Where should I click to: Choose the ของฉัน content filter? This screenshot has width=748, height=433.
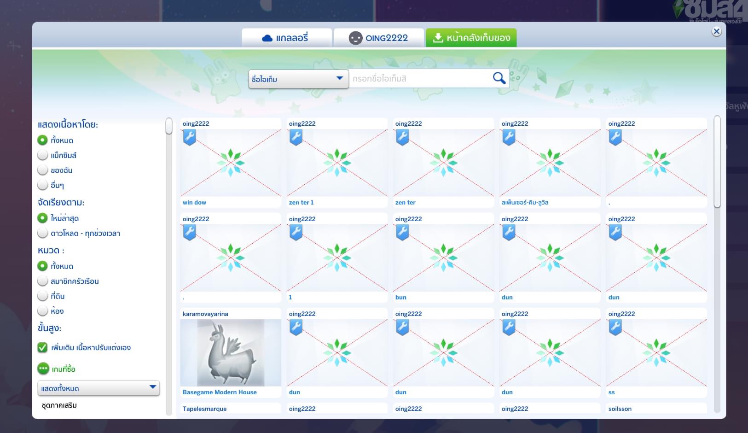[42, 170]
